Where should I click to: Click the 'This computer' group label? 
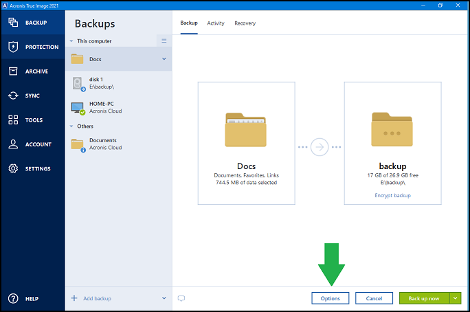click(x=94, y=41)
